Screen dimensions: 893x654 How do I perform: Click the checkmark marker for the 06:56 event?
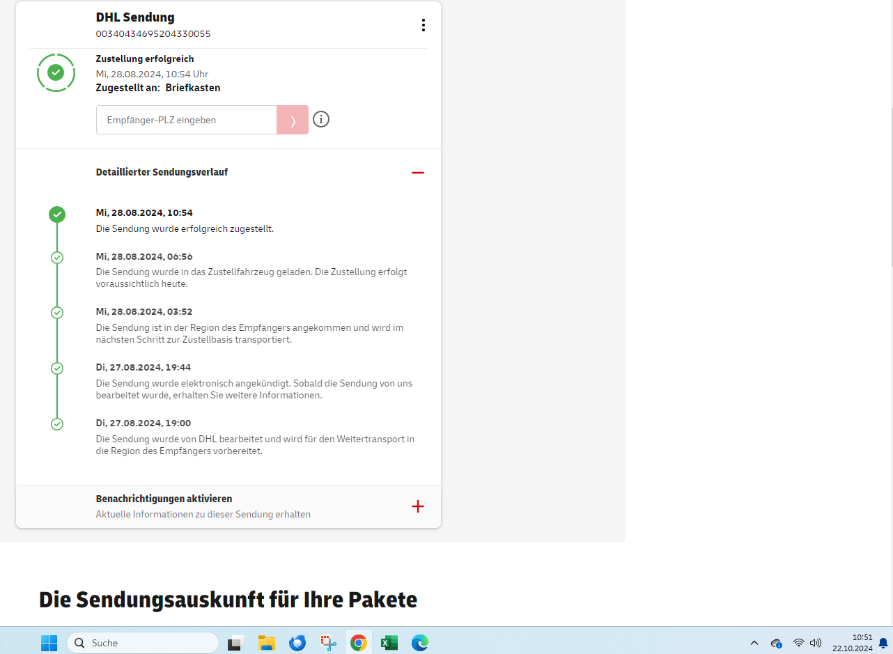point(57,258)
